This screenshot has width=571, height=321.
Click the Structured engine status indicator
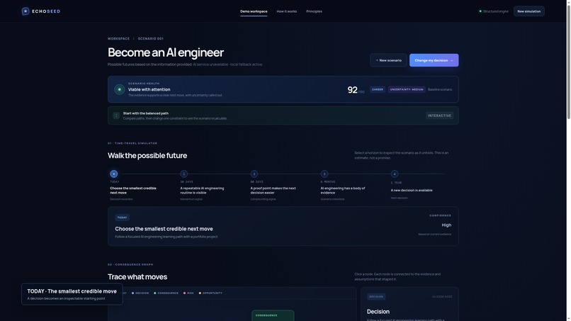(494, 11)
